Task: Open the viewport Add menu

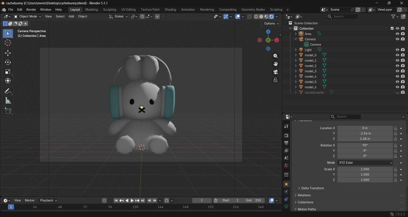Action: 71,16
